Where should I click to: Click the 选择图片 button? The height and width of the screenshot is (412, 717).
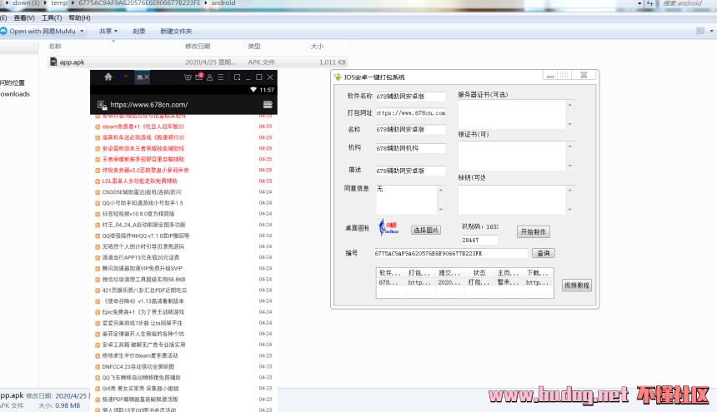click(426, 231)
